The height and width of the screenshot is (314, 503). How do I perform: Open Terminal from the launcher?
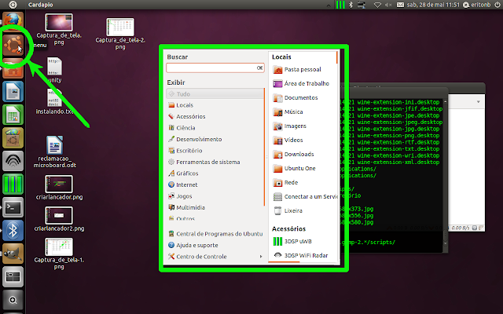coord(13,207)
